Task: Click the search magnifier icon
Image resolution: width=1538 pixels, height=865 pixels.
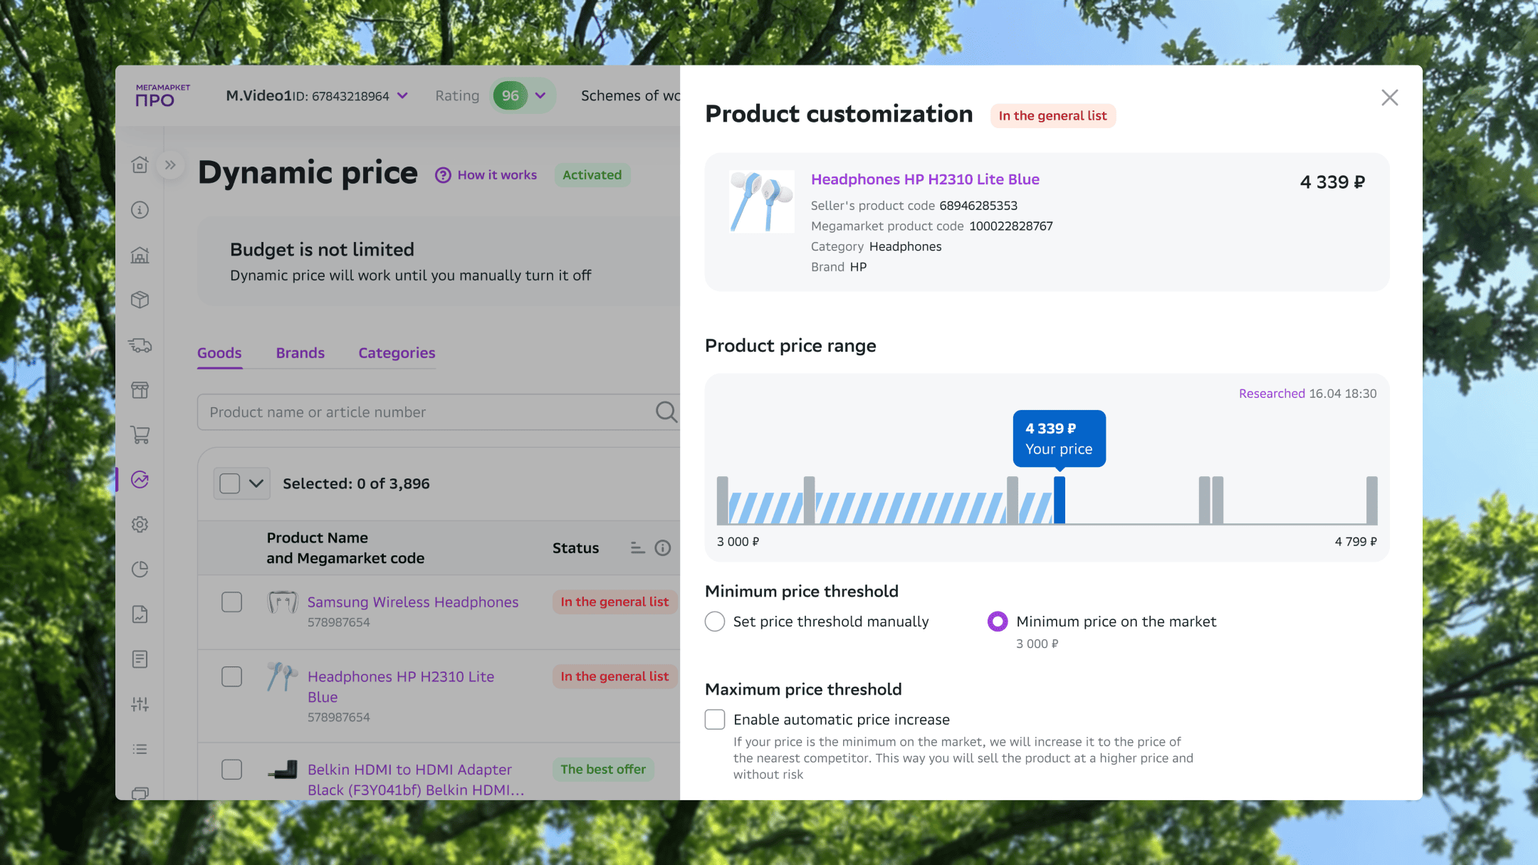Action: click(x=666, y=412)
